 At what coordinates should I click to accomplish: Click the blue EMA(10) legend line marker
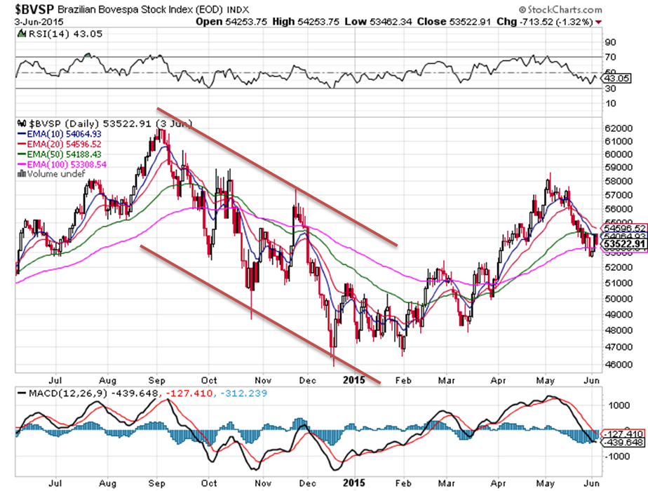[20, 134]
